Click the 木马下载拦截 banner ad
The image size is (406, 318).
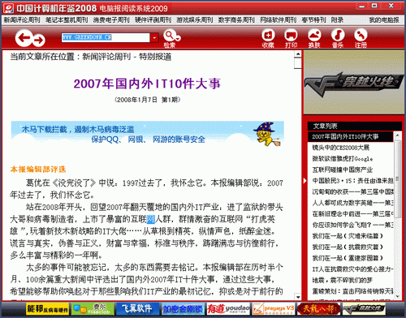[x=148, y=135]
